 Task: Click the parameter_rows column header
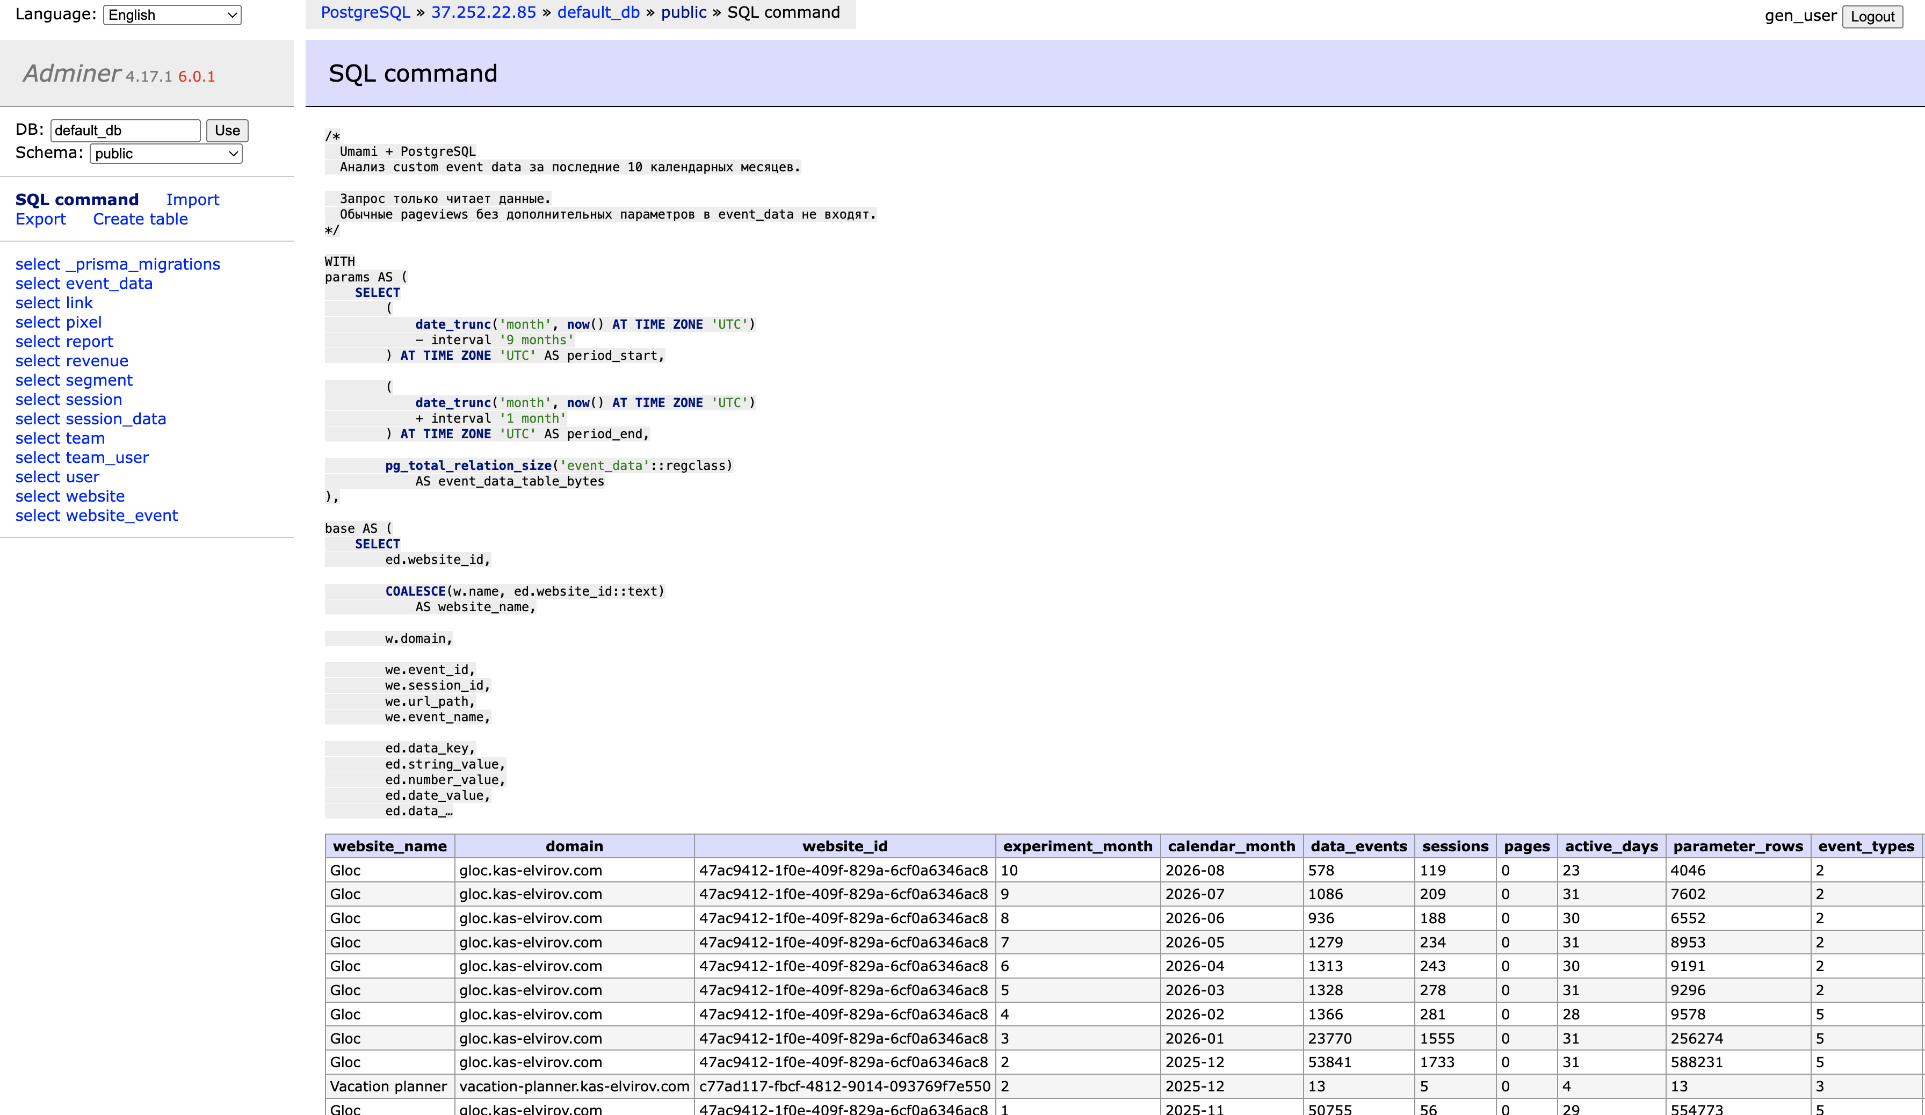[x=1738, y=846]
